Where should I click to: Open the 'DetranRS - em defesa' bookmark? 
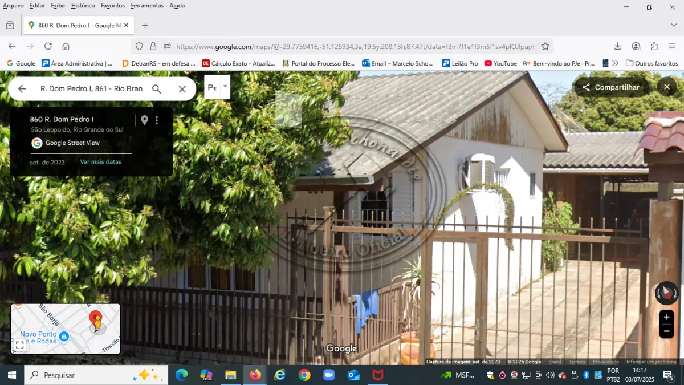tap(158, 63)
